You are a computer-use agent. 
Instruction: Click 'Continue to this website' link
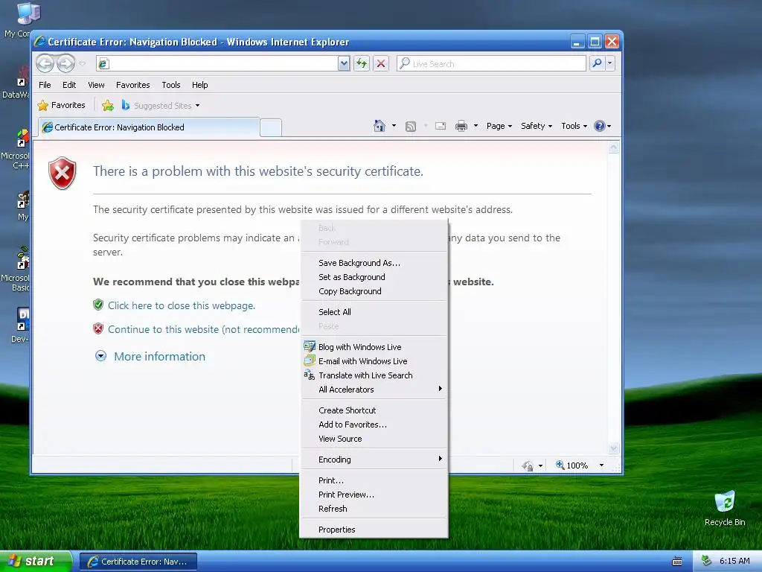[x=204, y=329]
